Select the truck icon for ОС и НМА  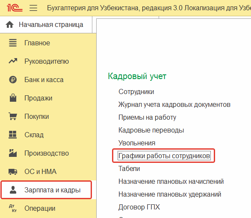[x=13, y=171]
